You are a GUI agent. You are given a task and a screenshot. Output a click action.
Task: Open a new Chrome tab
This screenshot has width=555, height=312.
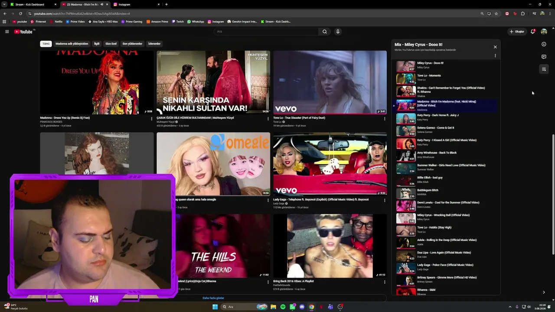pyautogui.click(x=166, y=4)
